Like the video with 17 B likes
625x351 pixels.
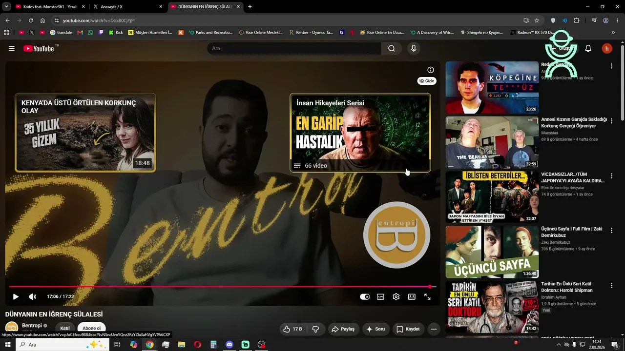point(292,329)
